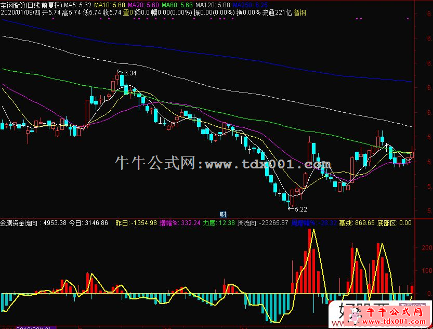Click the 普钢 sector link
The height and width of the screenshot is (329, 433).
300,12
